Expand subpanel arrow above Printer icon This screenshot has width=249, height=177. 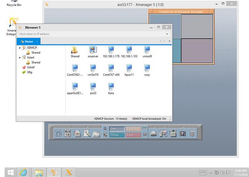[x=153, y=127]
